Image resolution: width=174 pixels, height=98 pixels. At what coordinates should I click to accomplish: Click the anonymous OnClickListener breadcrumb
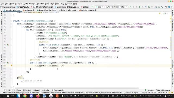click(x=67, y=7)
